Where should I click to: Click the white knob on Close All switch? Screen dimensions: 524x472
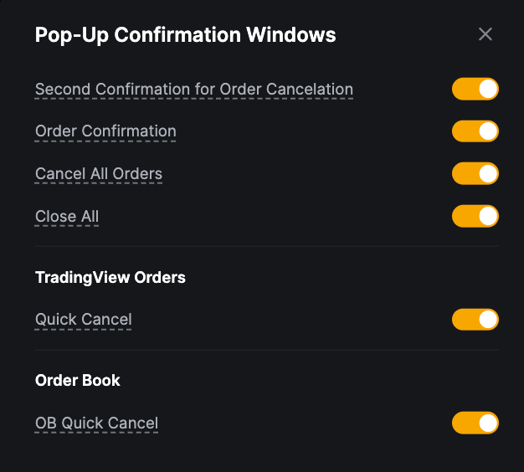[488, 217]
